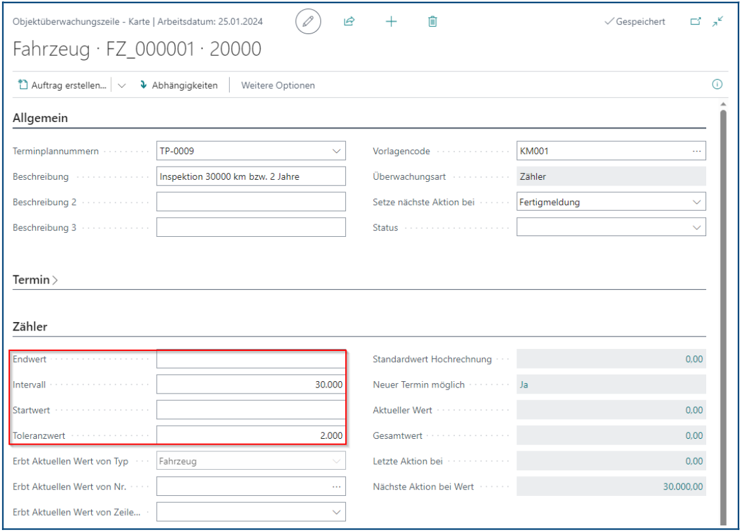Image resolution: width=741 pixels, height=532 pixels.
Task: Click the Beschreibung input field
Action: [251, 176]
